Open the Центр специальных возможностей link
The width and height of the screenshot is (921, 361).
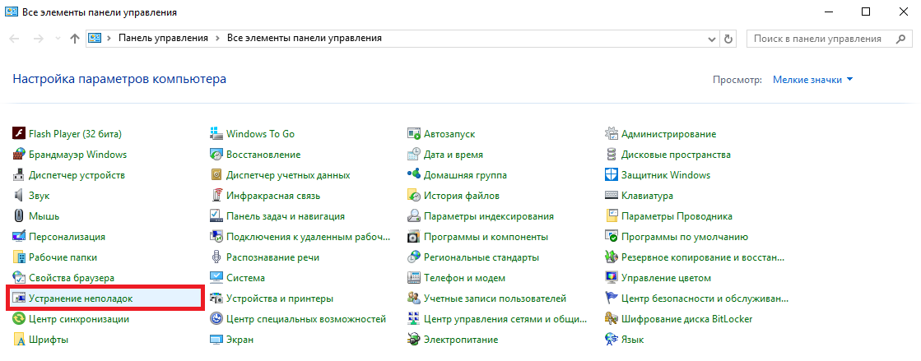point(306,319)
